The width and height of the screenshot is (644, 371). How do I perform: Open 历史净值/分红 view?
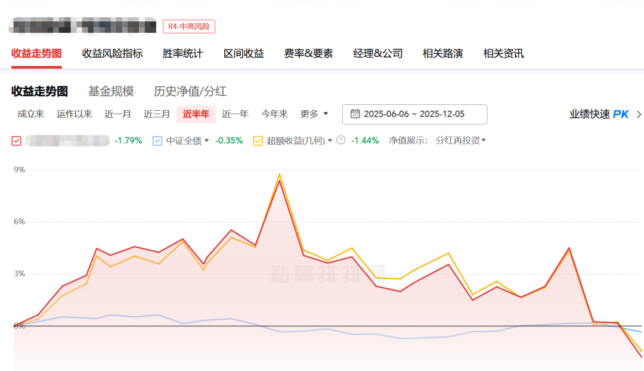tap(191, 91)
